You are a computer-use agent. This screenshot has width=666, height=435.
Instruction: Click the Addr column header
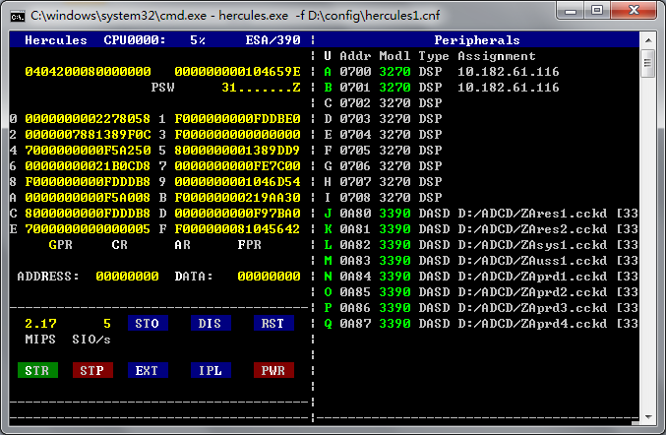355,56
